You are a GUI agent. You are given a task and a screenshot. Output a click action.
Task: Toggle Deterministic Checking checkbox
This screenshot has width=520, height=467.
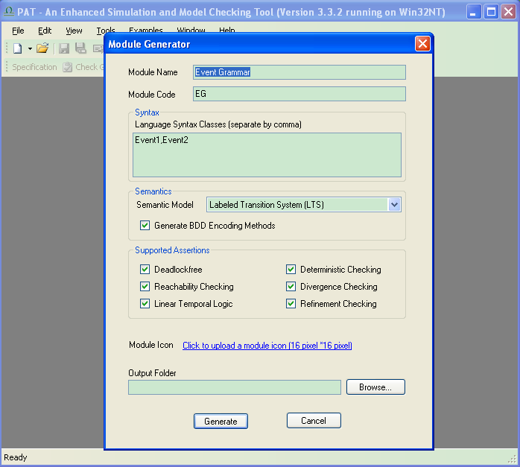(291, 269)
